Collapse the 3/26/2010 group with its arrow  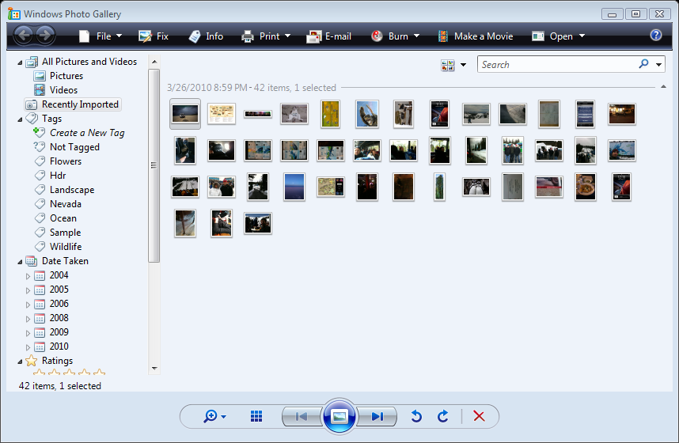[663, 87]
